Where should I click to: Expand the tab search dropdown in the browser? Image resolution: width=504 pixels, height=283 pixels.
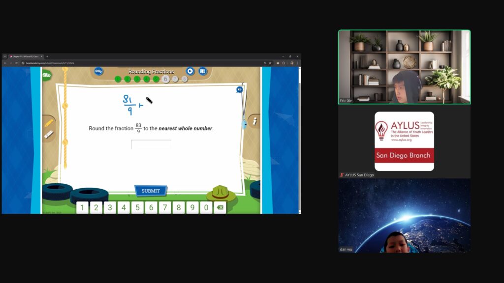(x=5, y=57)
